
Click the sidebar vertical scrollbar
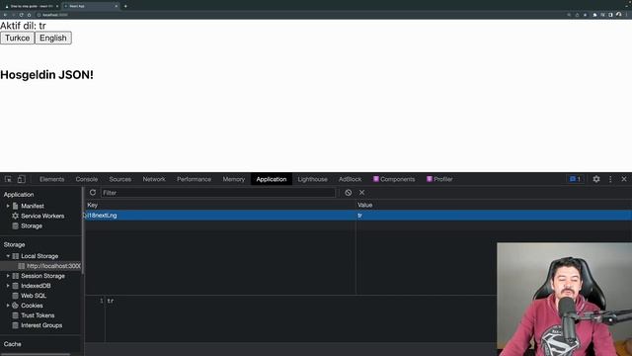pos(83,230)
